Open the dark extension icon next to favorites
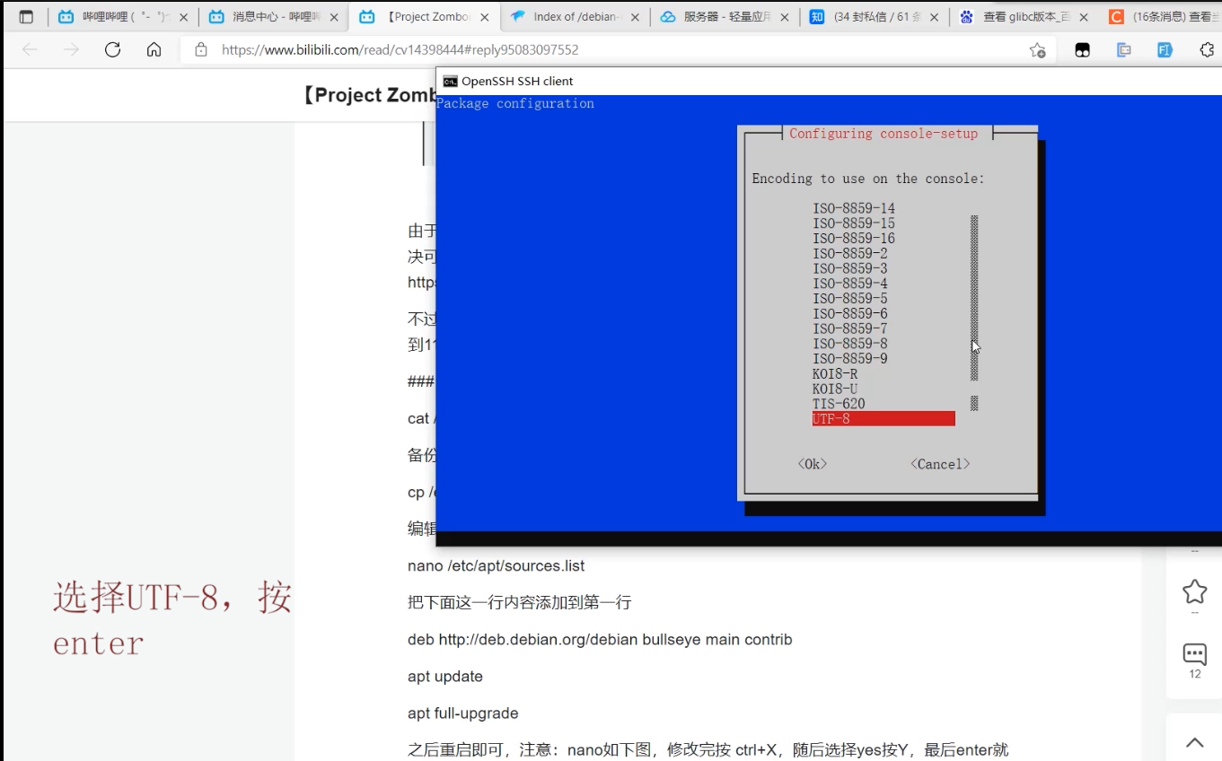The width and height of the screenshot is (1222, 761). (1082, 50)
